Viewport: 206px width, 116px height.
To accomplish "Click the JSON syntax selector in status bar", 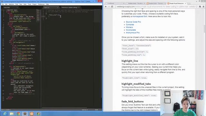I will pyautogui.click(x=96, y=110).
